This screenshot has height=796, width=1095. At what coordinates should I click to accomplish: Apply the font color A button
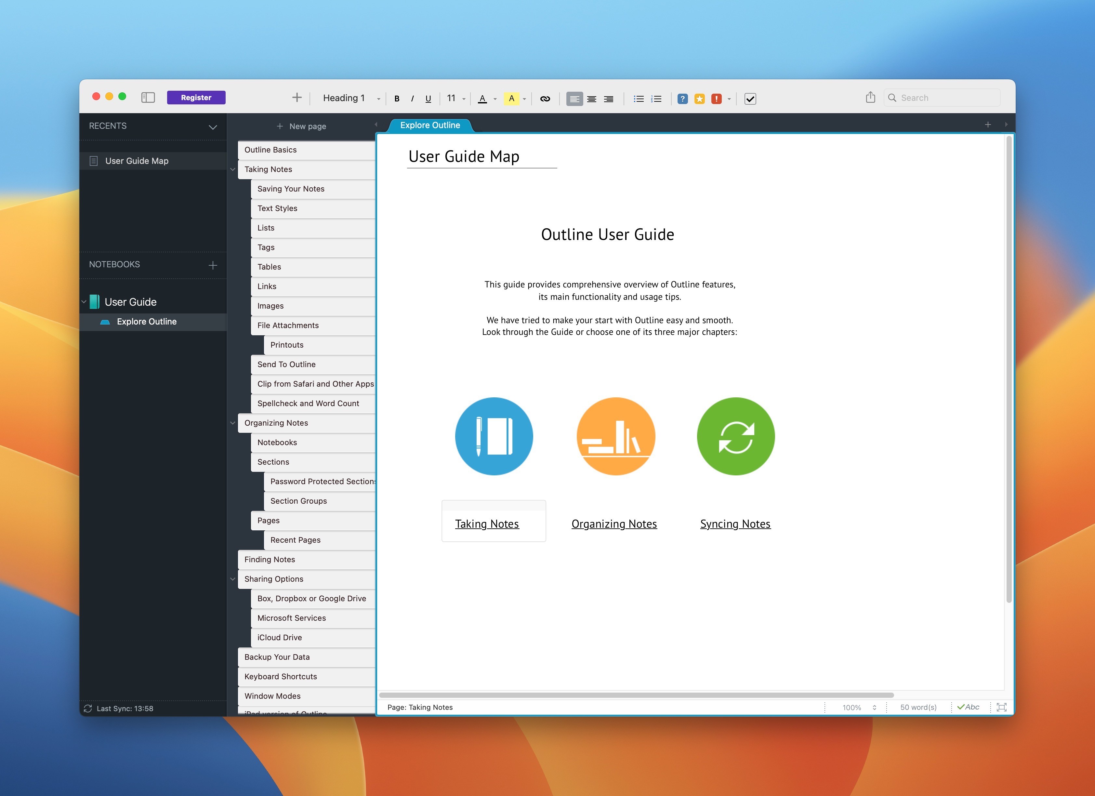pos(482,99)
